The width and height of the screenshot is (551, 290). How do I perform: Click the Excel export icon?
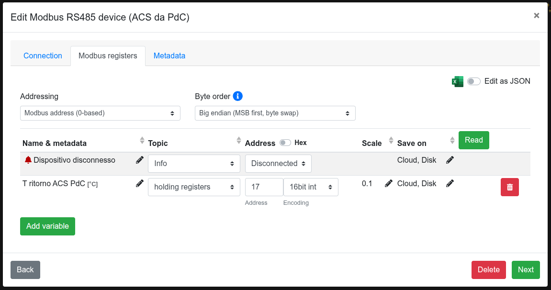click(457, 81)
